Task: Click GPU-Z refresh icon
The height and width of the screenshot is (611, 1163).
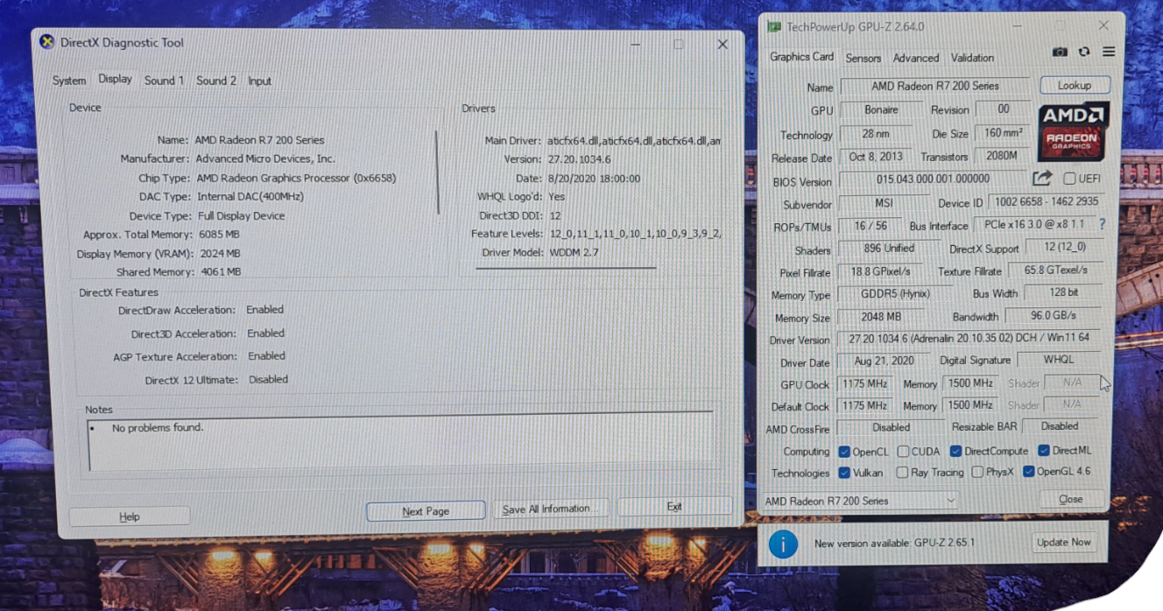Action: [1084, 53]
